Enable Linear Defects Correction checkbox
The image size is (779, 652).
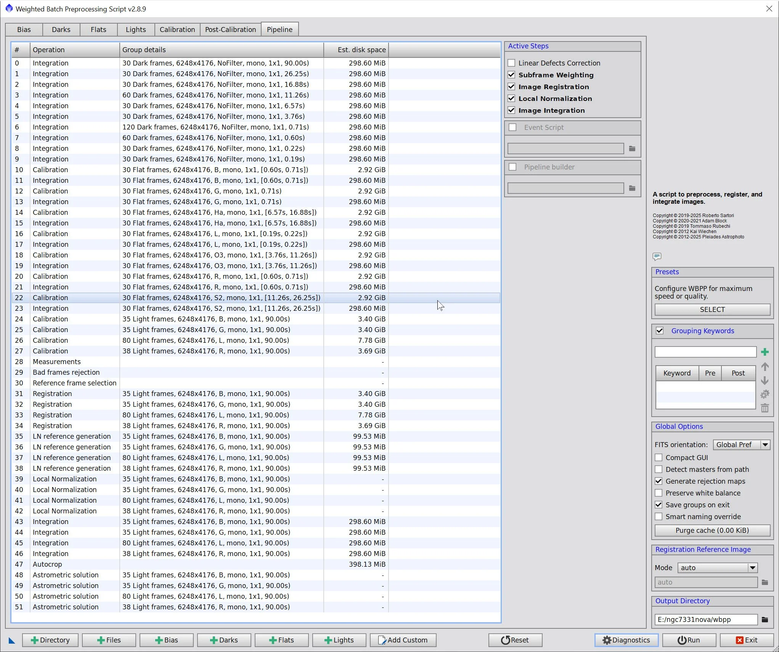pyautogui.click(x=512, y=63)
